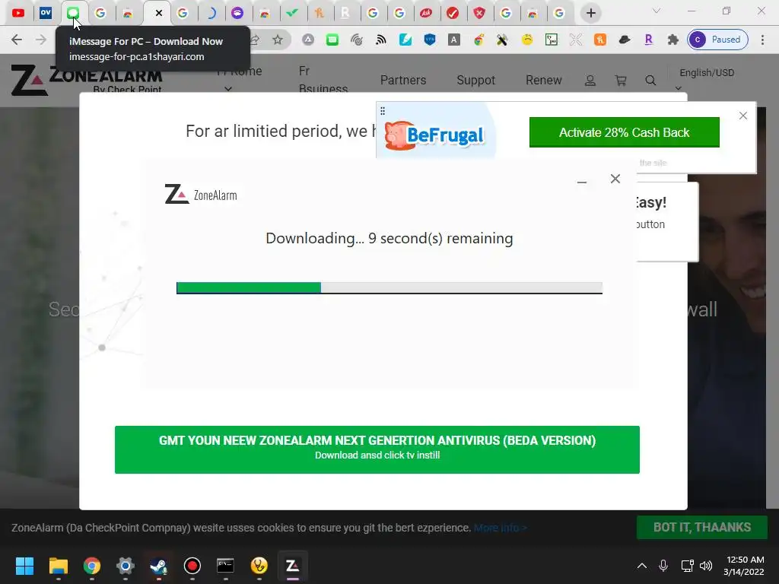Click the red record app in the taskbar
The image size is (779, 584).
click(x=192, y=566)
